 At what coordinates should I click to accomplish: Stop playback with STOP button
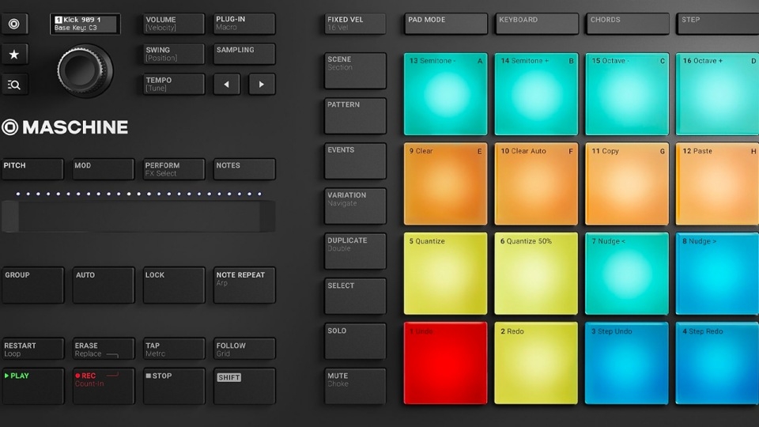coord(173,387)
